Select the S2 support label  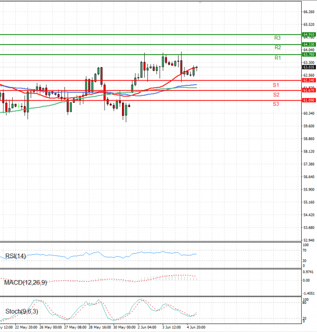tap(276, 95)
